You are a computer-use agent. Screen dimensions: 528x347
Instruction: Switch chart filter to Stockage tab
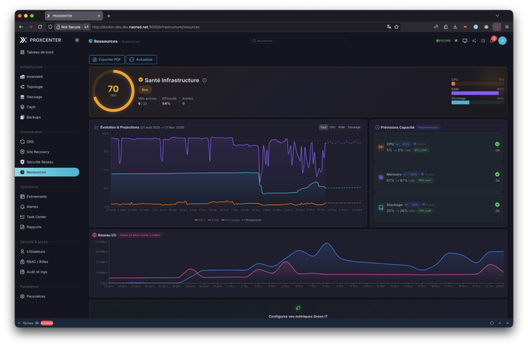[x=354, y=127]
